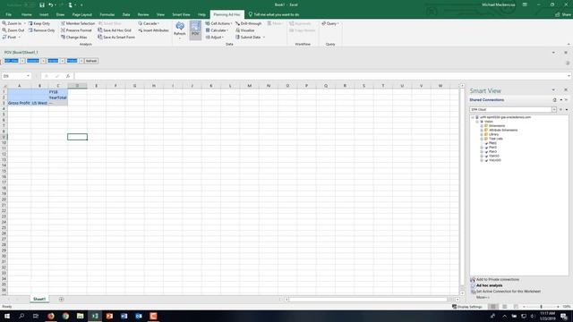Click Add to Private connections

[x=498, y=280]
